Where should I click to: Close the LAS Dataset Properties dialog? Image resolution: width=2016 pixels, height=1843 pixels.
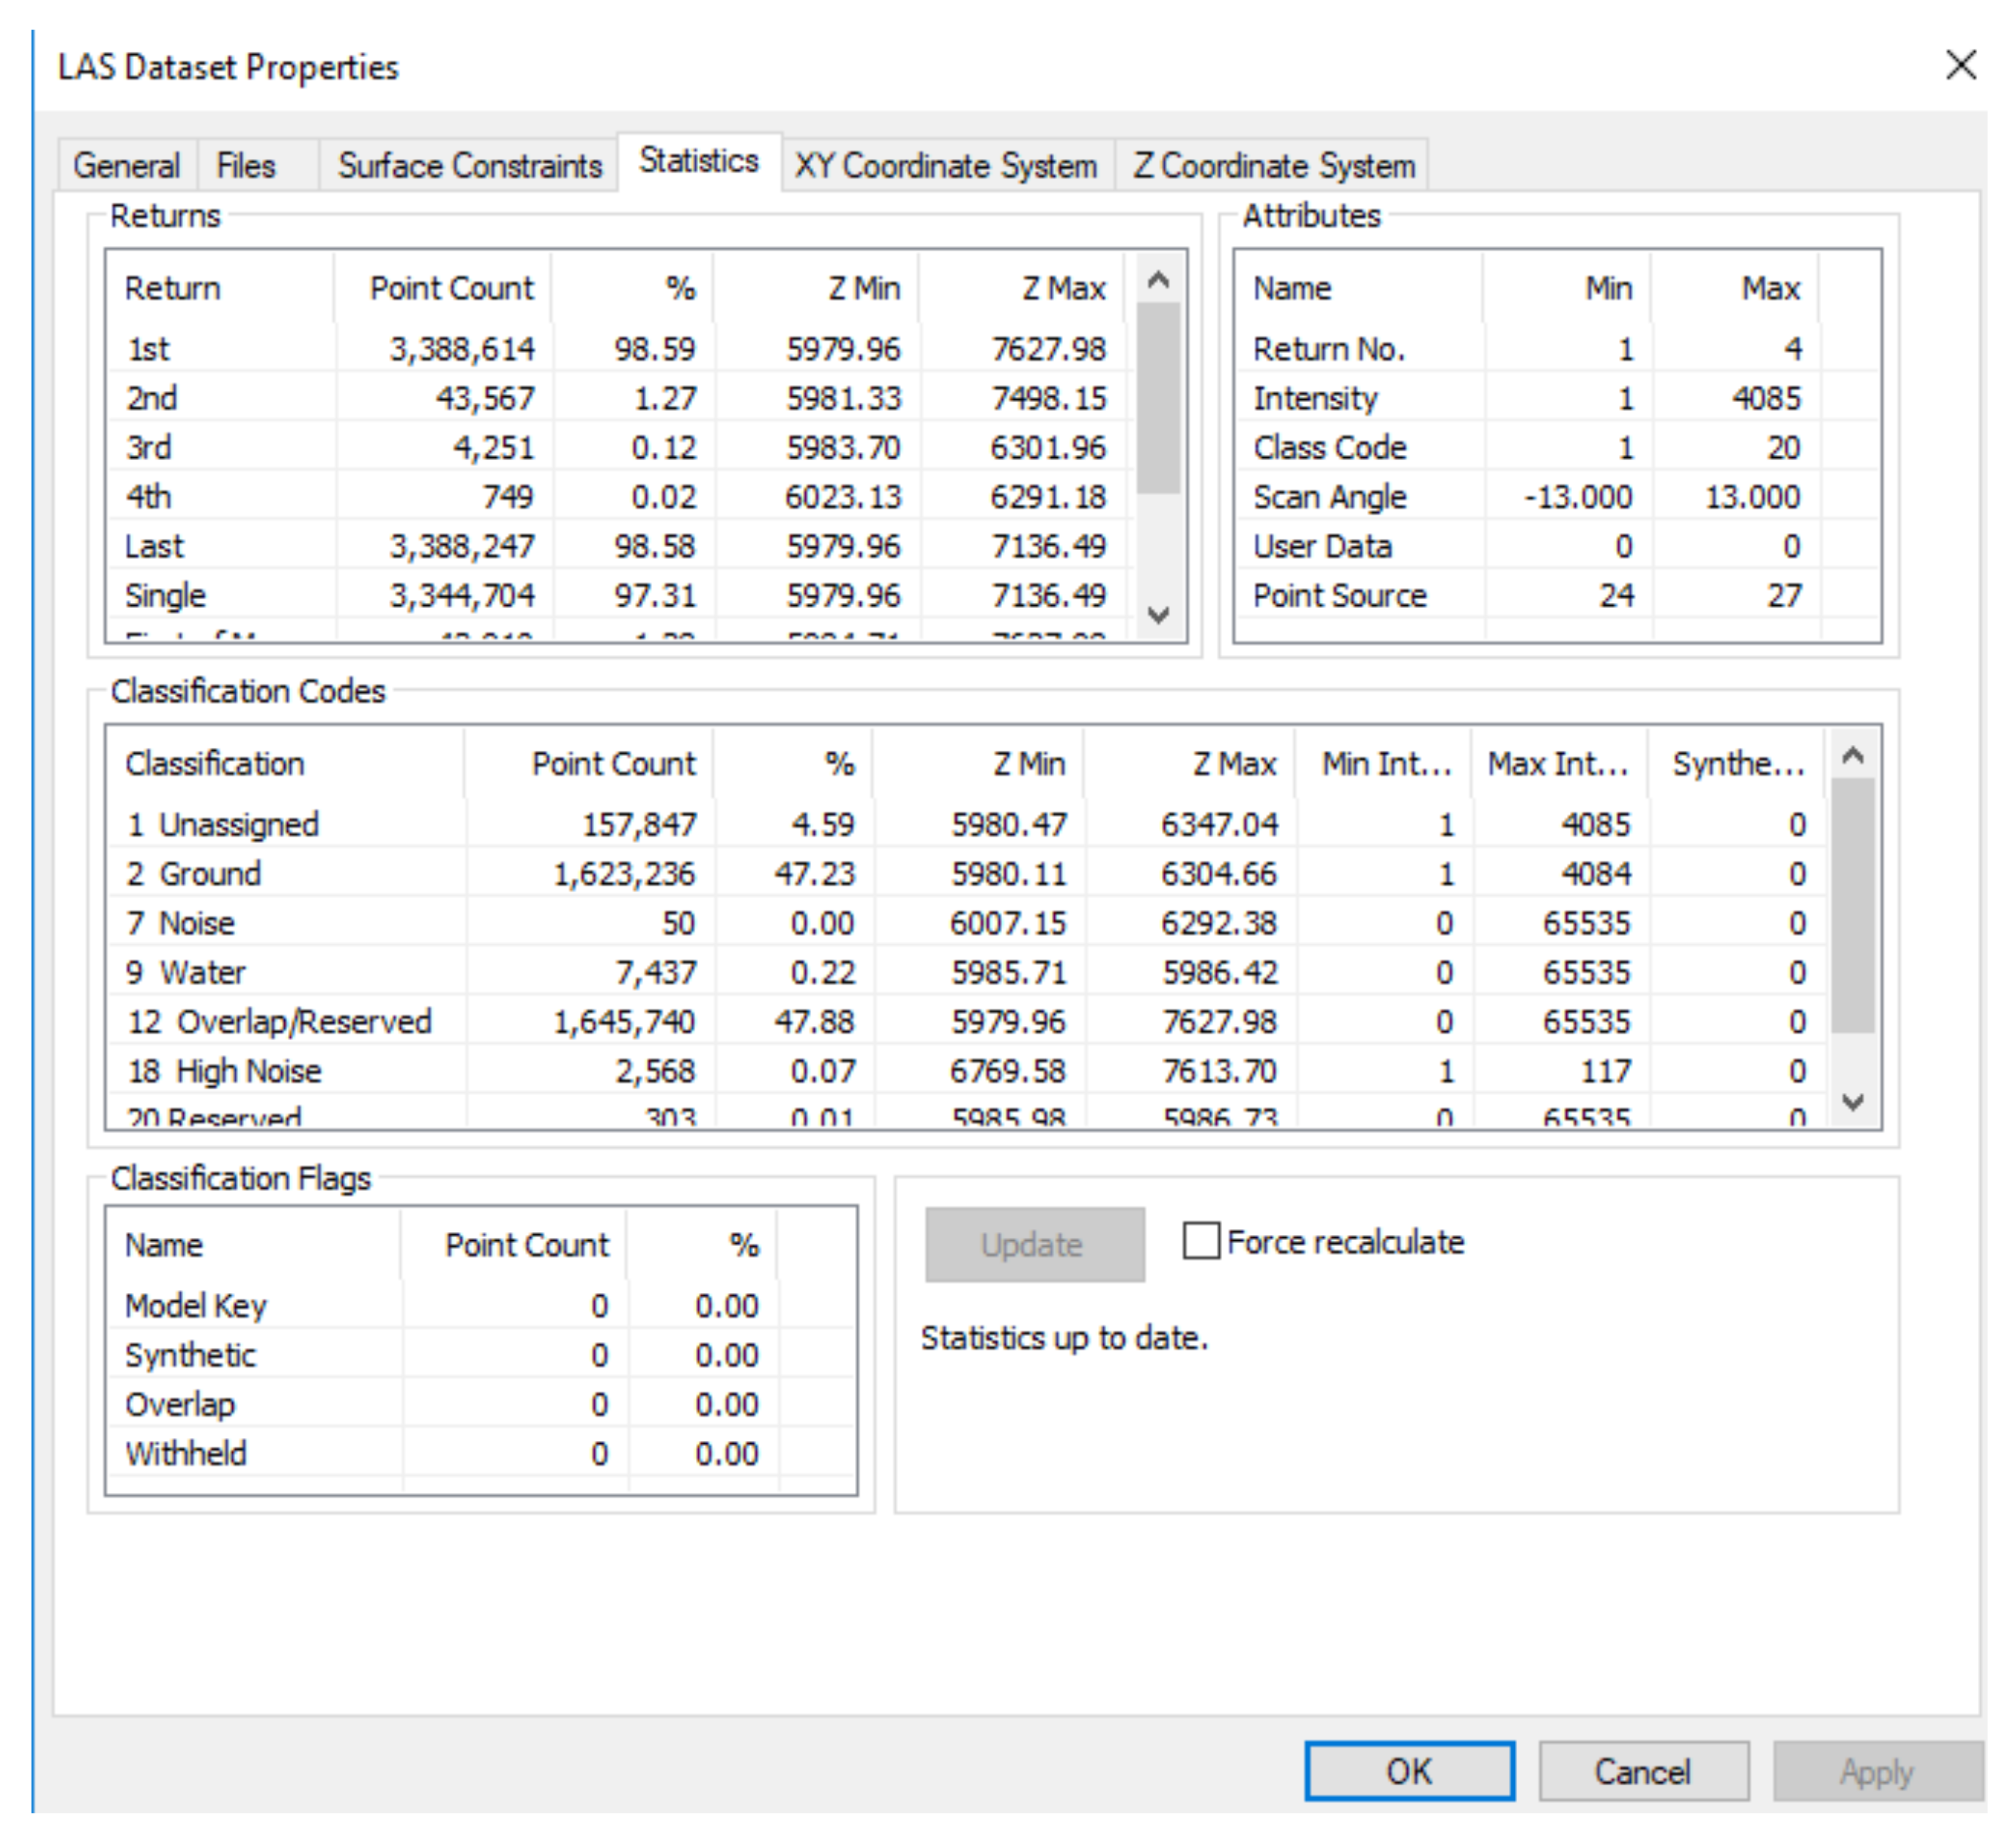coord(1960,66)
